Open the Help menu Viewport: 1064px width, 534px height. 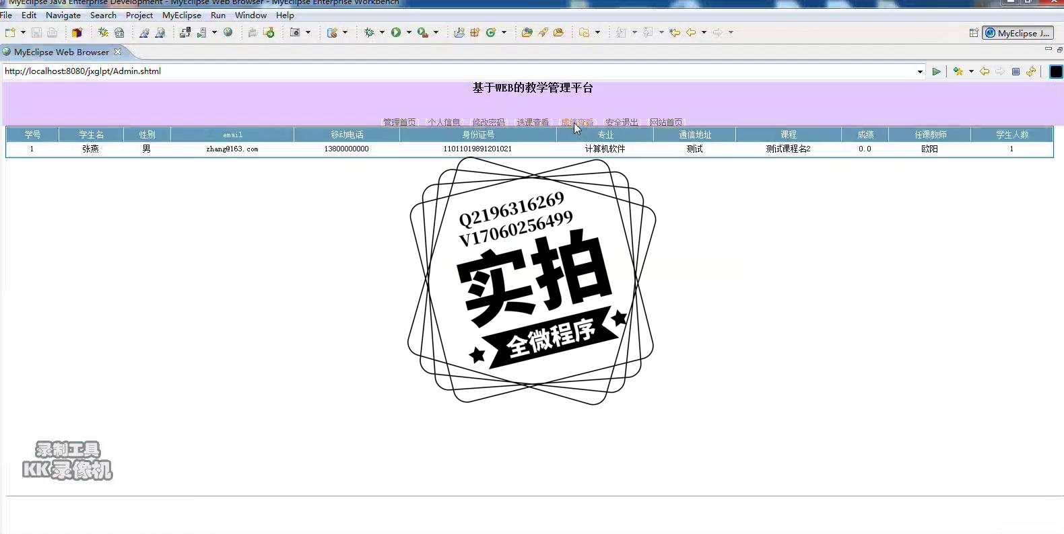(x=285, y=15)
